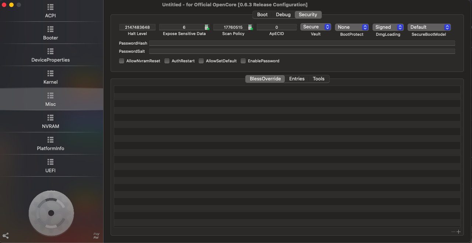Screen dimensions: 472x243
Task: Click the ApECID value field
Action: coord(277,27)
